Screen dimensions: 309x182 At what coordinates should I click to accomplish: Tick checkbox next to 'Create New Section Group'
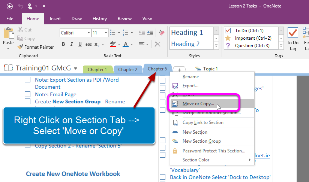pyautogui.click(x=28, y=101)
